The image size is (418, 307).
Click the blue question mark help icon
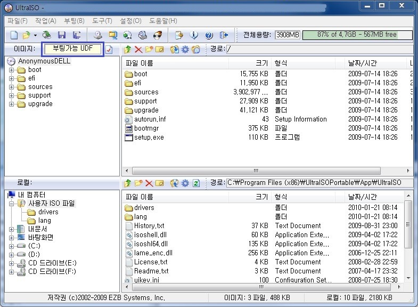click(x=209, y=35)
